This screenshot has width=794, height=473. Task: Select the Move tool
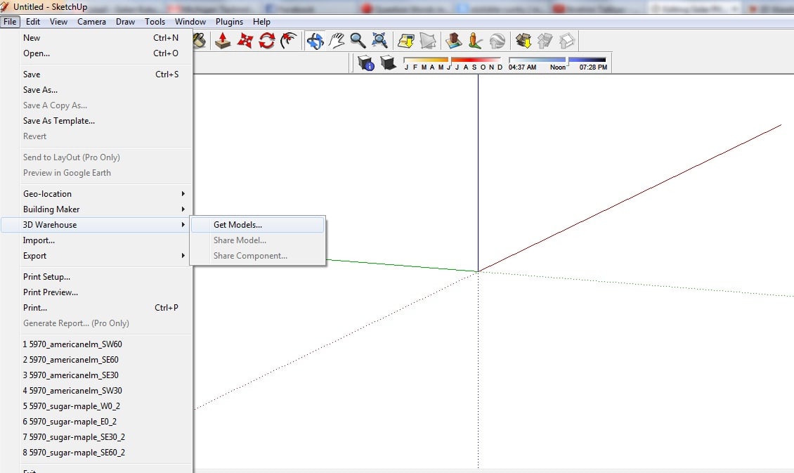(245, 41)
